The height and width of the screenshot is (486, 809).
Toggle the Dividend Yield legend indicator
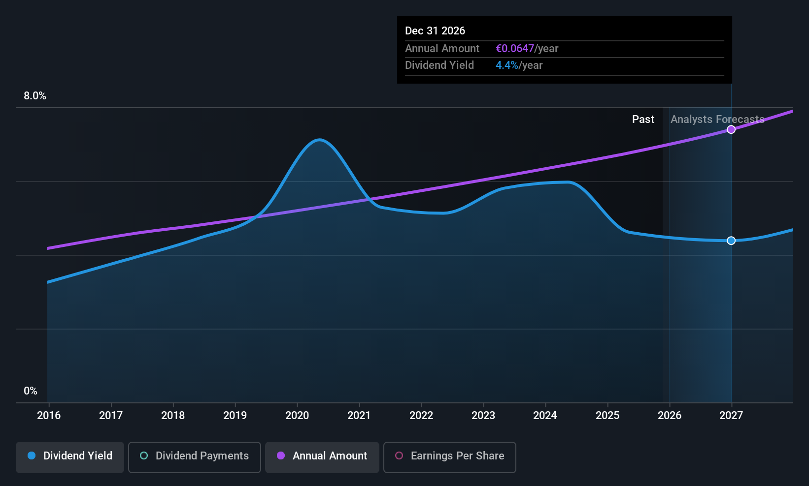click(32, 456)
